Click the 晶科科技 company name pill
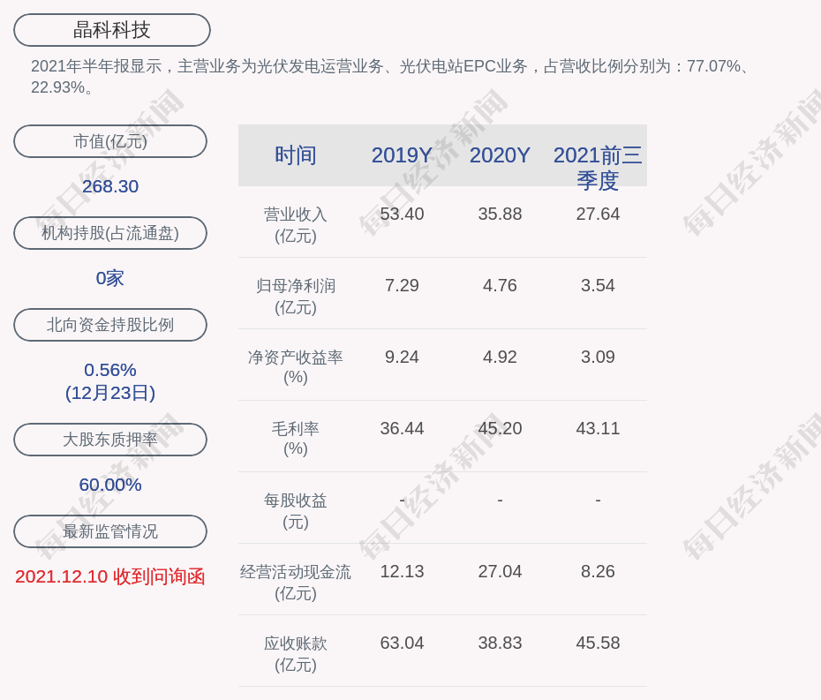 click(x=112, y=30)
